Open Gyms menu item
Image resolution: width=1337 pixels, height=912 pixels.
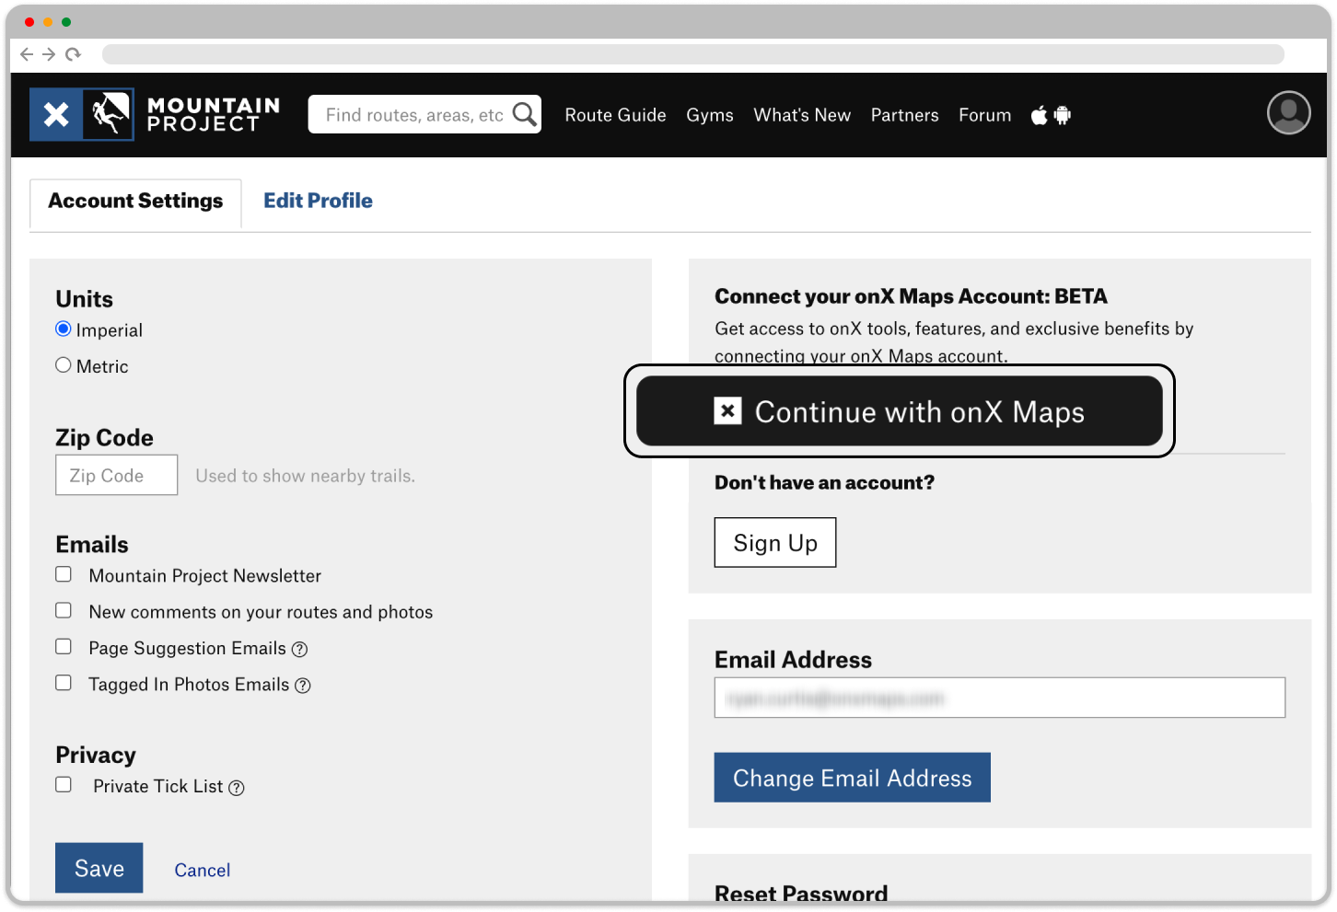point(710,115)
